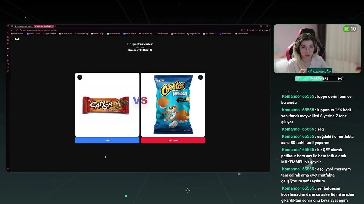Open the The best ChatBot bookmark
Screen dimensions: 364x204
[x=243, y=34]
